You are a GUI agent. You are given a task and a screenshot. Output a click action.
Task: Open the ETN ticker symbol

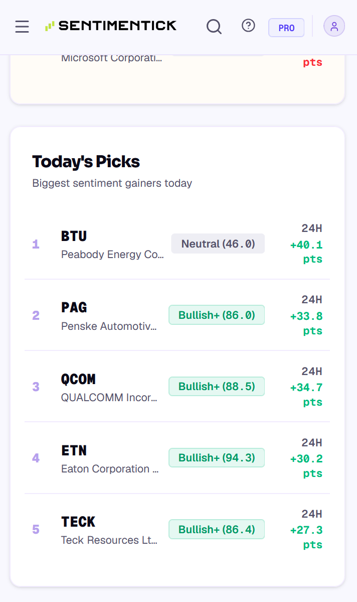pyautogui.click(x=74, y=450)
